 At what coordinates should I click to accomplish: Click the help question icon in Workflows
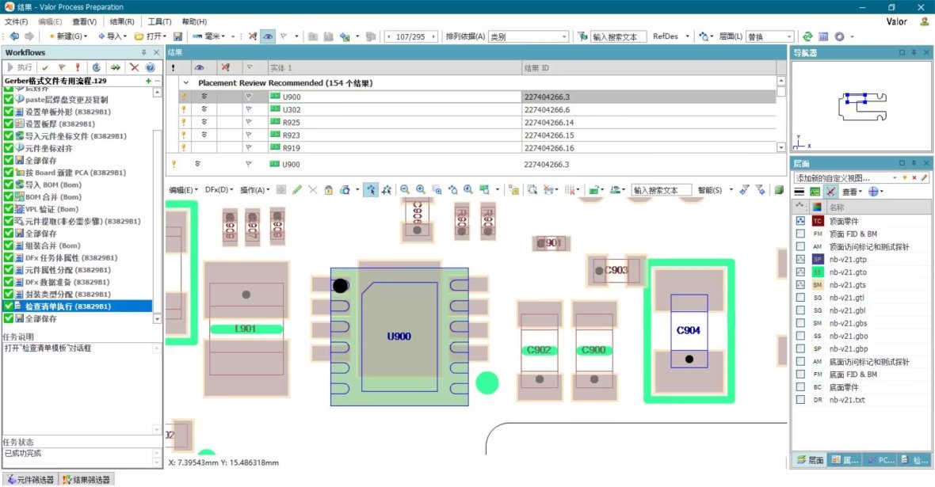(x=150, y=67)
